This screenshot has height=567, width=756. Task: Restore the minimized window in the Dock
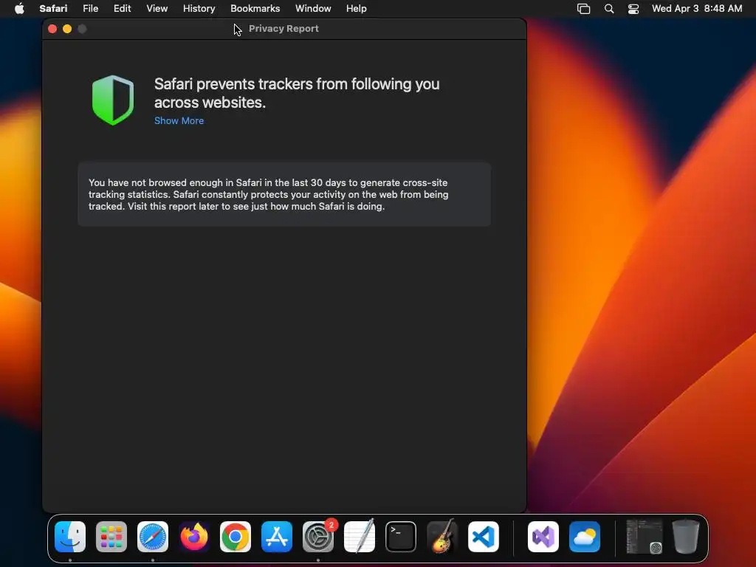point(644,536)
